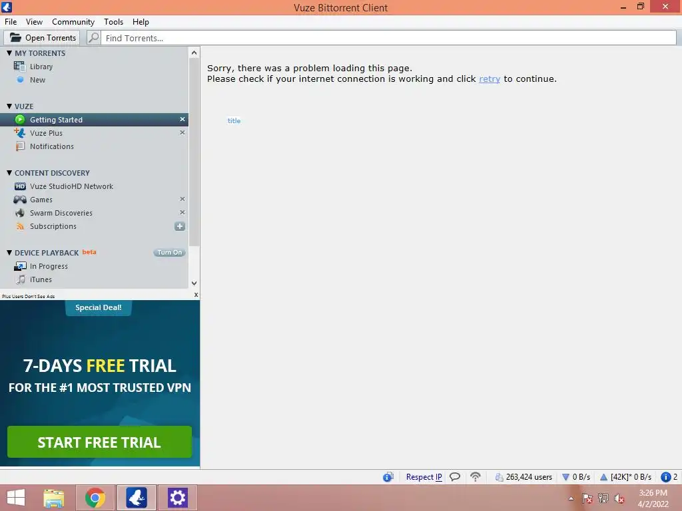Click the blue info icon showing 2 alerts
Viewport: 682px width, 511px height.
point(665,477)
